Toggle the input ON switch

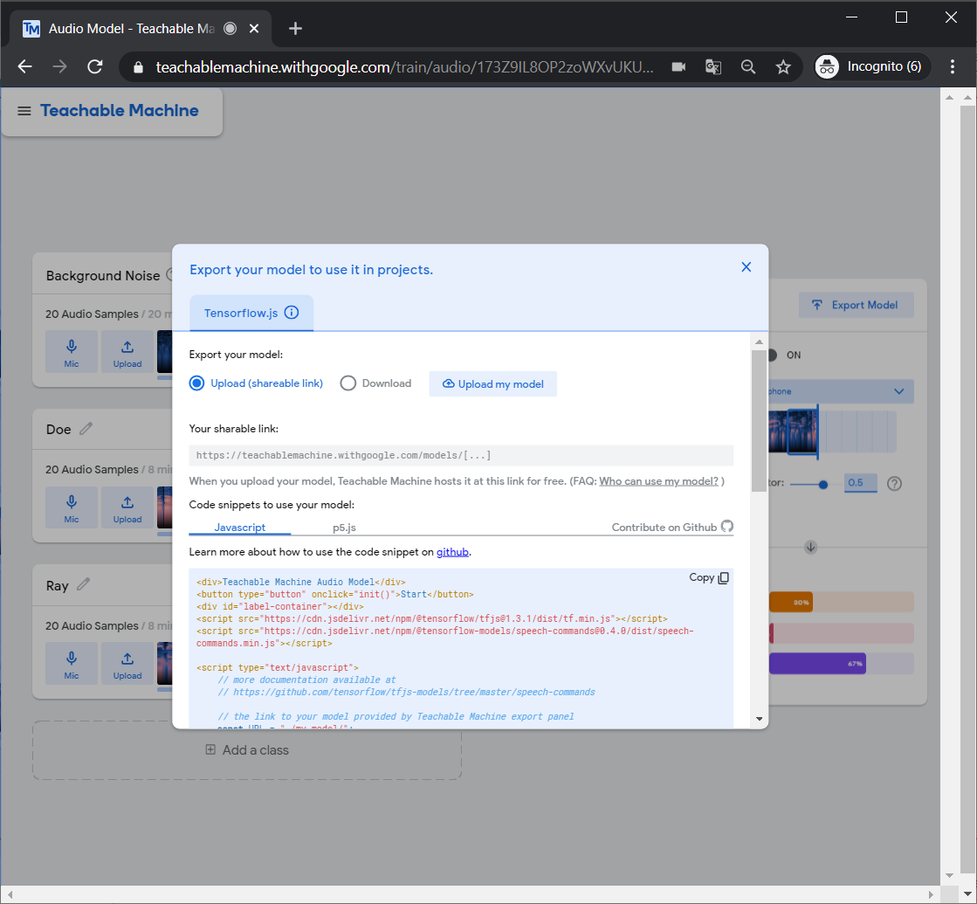coord(773,355)
